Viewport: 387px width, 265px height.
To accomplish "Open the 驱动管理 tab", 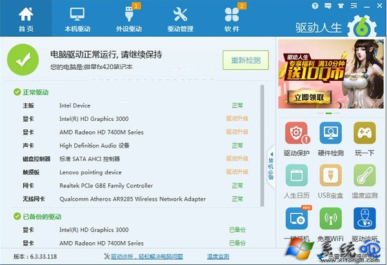I will pos(181,19).
